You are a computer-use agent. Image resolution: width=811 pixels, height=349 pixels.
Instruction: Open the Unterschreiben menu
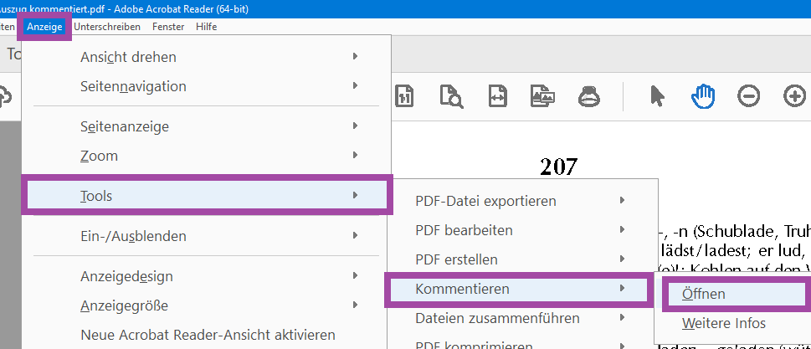(107, 27)
